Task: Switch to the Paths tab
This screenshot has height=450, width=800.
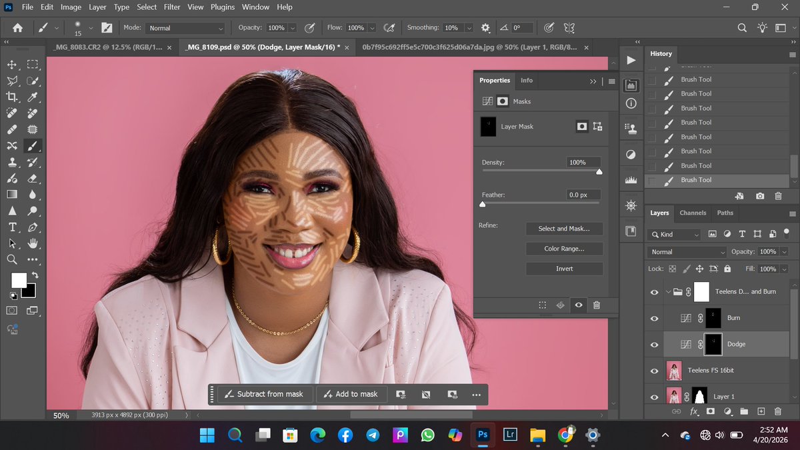Action: click(x=725, y=213)
